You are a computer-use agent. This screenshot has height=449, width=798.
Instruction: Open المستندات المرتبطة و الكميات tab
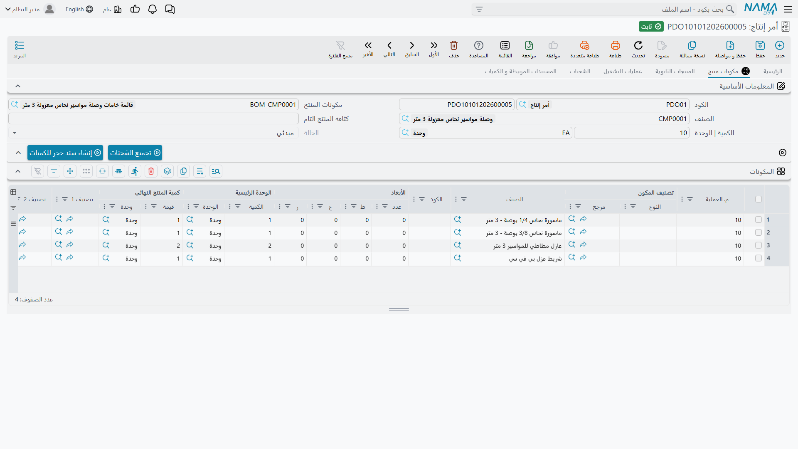click(520, 72)
